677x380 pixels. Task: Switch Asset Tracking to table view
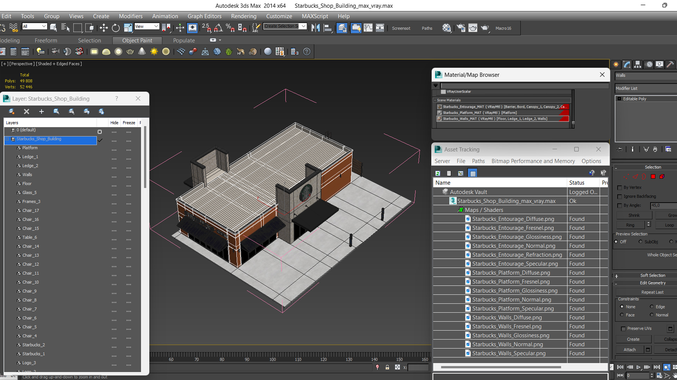coord(473,173)
